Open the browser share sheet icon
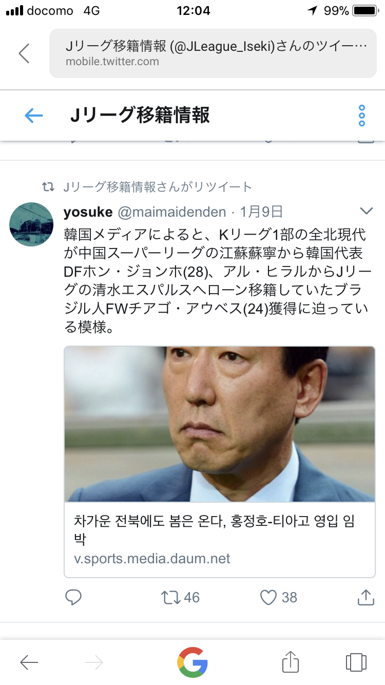This screenshot has height=685, width=385. click(291, 661)
